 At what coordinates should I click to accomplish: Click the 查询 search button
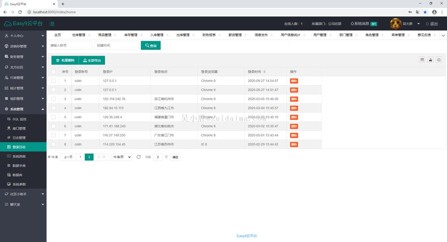click(151, 45)
